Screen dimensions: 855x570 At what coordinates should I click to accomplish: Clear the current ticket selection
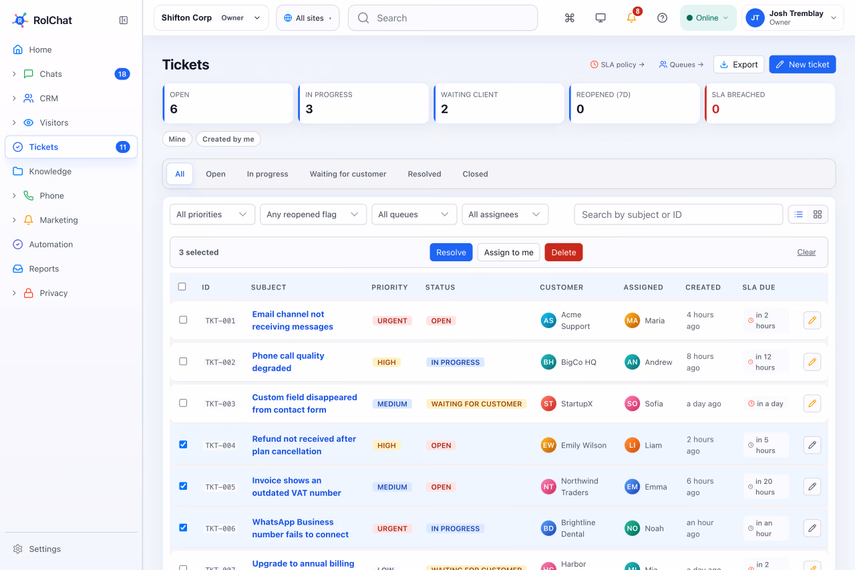click(x=806, y=252)
